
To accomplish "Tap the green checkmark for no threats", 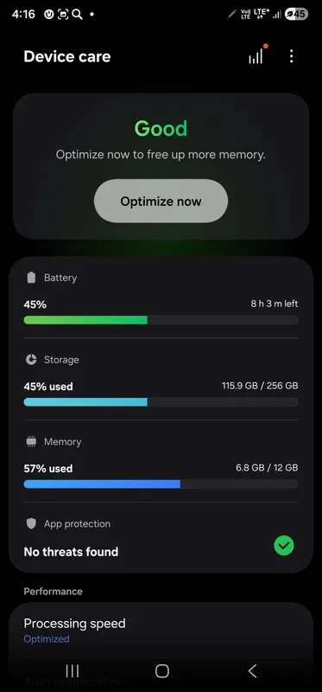I will click(x=284, y=546).
